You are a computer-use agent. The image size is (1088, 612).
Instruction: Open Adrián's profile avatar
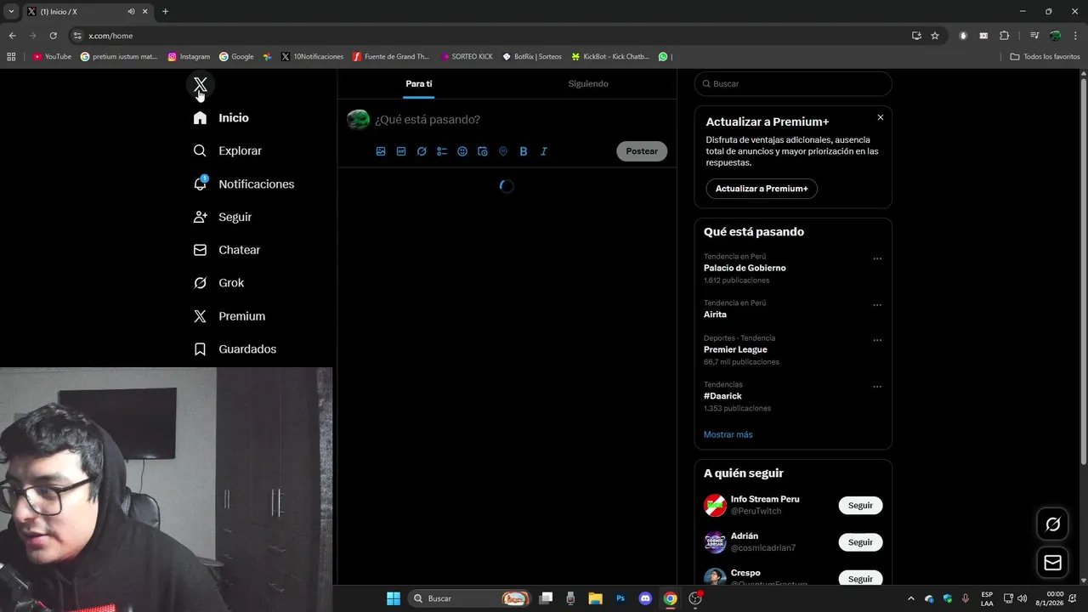[x=715, y=542]
